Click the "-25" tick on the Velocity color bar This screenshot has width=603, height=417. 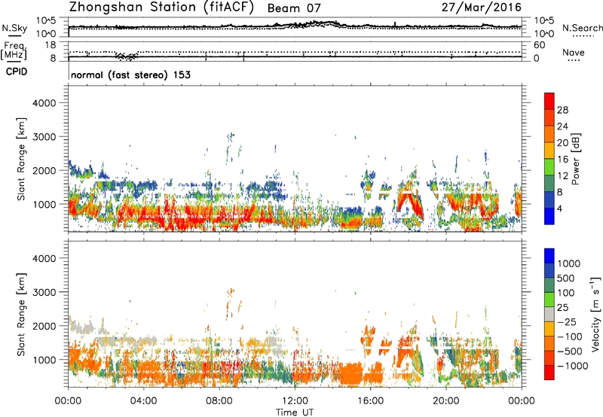point(568,321)
